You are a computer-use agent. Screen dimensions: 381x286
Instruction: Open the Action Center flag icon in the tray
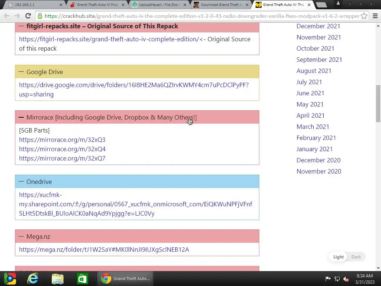(328, 279)
